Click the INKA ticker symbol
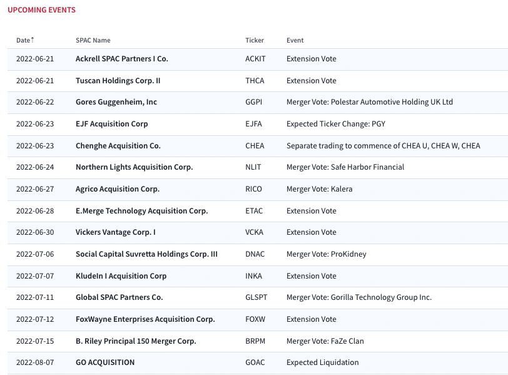The width and height of the screenshot is (508, 375). click(253, 276)
